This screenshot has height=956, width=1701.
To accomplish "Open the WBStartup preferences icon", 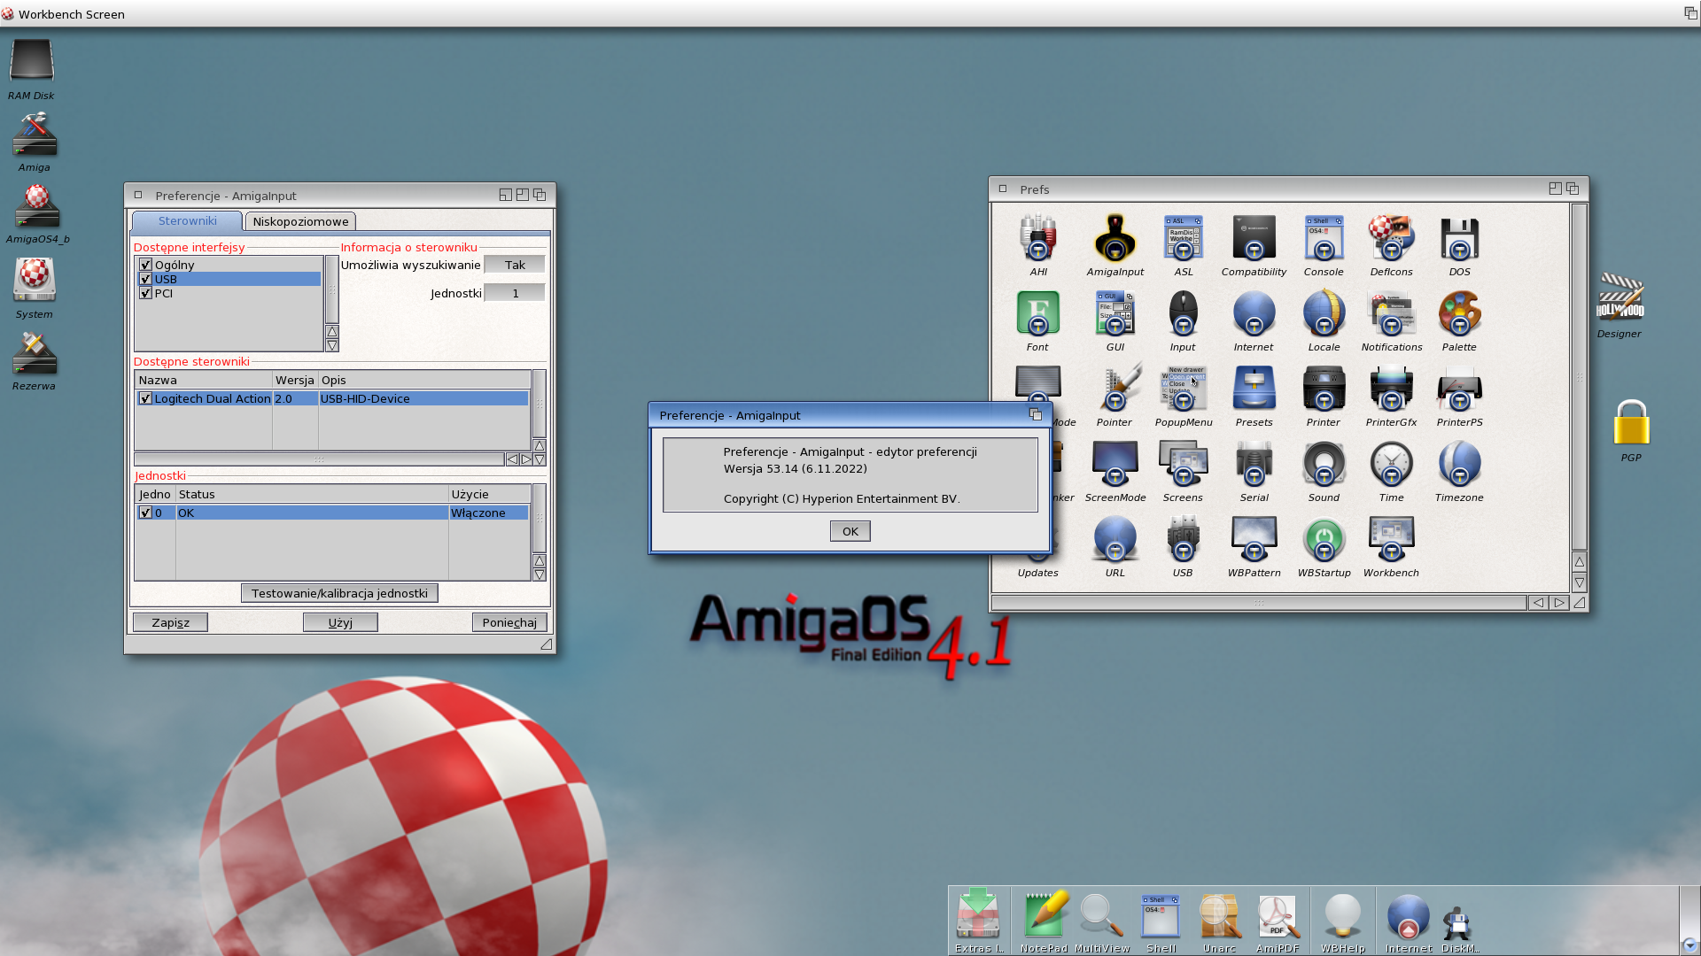I will coord(1324,540).
